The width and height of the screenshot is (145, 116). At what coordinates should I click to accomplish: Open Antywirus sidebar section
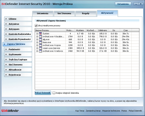coord(18,24)
